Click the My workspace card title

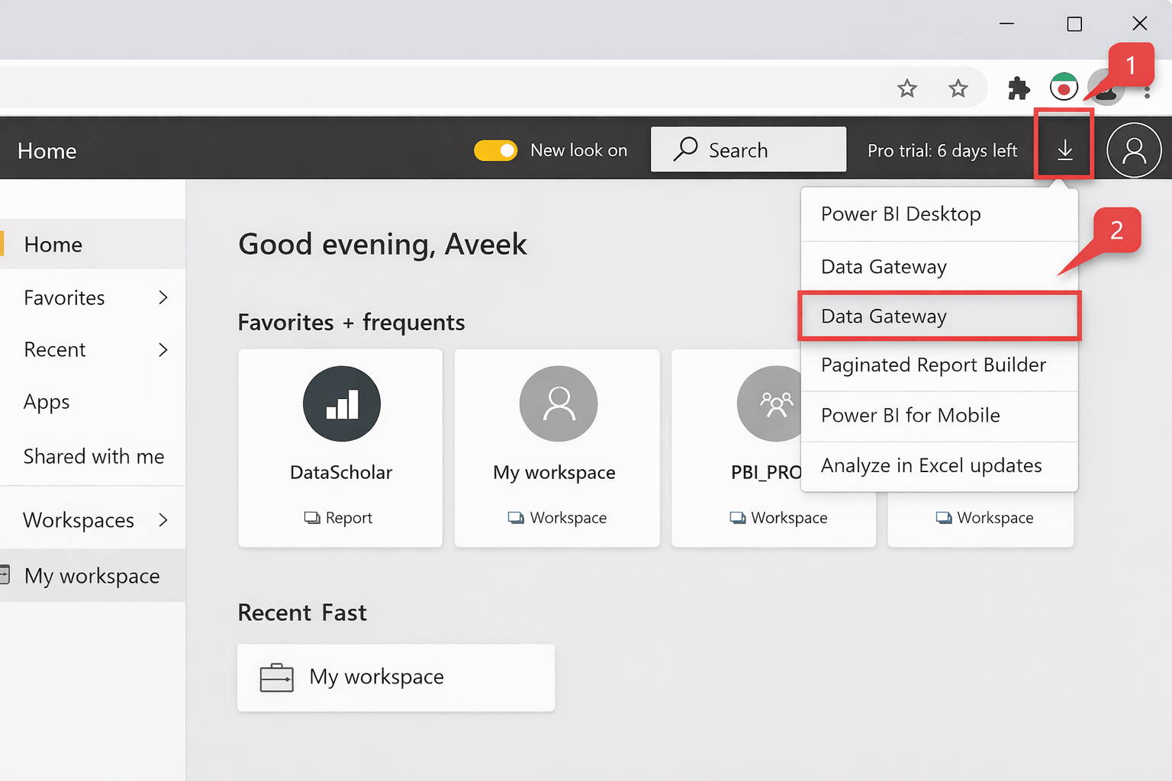point(554,473)
